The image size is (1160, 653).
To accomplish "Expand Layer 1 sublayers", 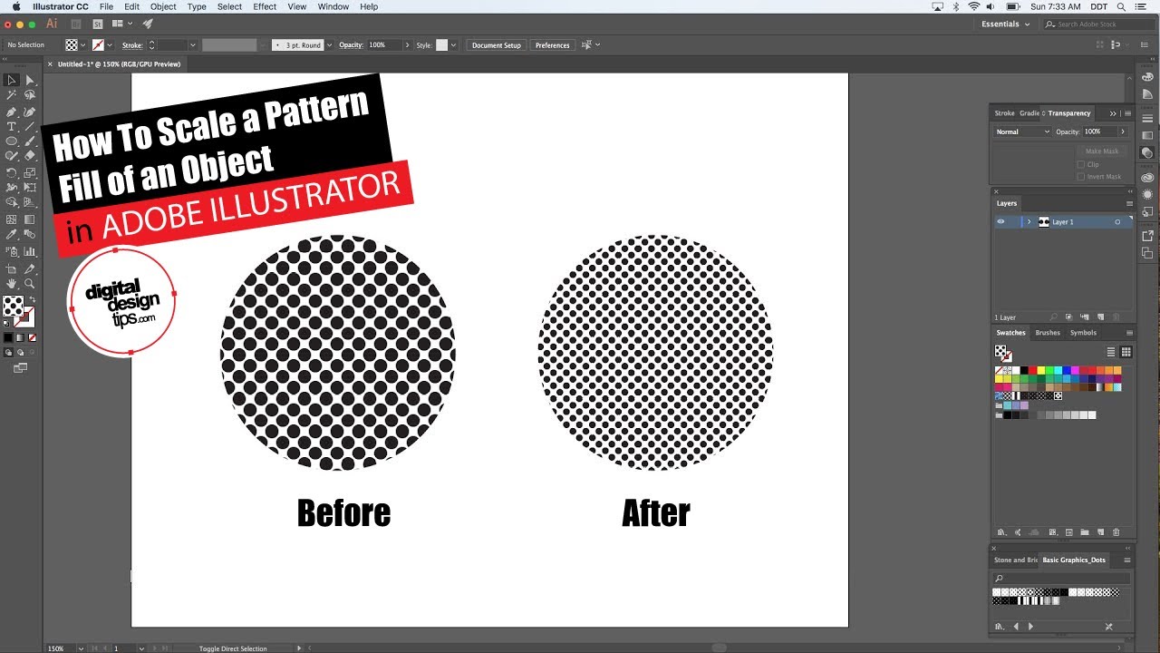I will click(1029, 221).
